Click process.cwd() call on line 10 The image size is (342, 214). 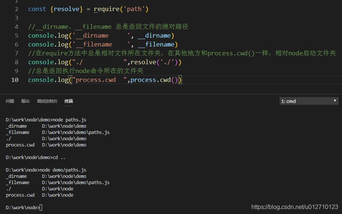(x=154, y=80)
